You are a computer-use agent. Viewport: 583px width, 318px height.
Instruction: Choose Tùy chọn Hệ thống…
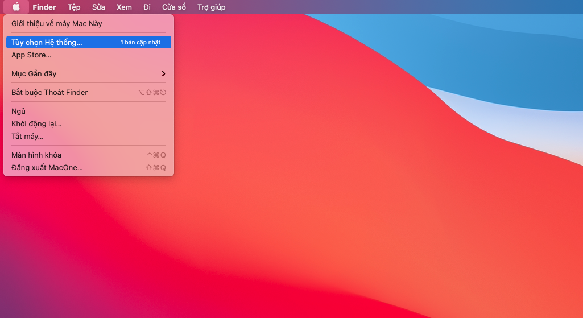tap(89, 42)
